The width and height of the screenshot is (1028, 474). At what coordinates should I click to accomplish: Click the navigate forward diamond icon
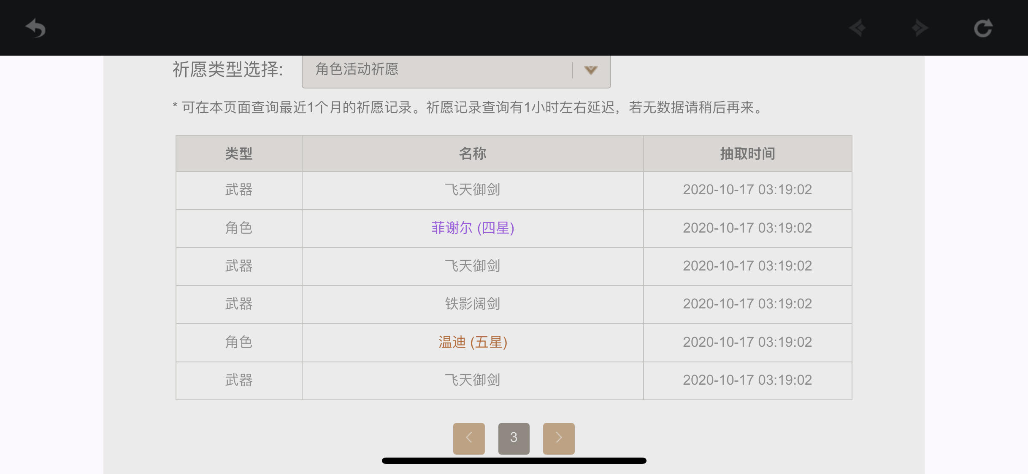pyautogui.click(x=920, y=29)
